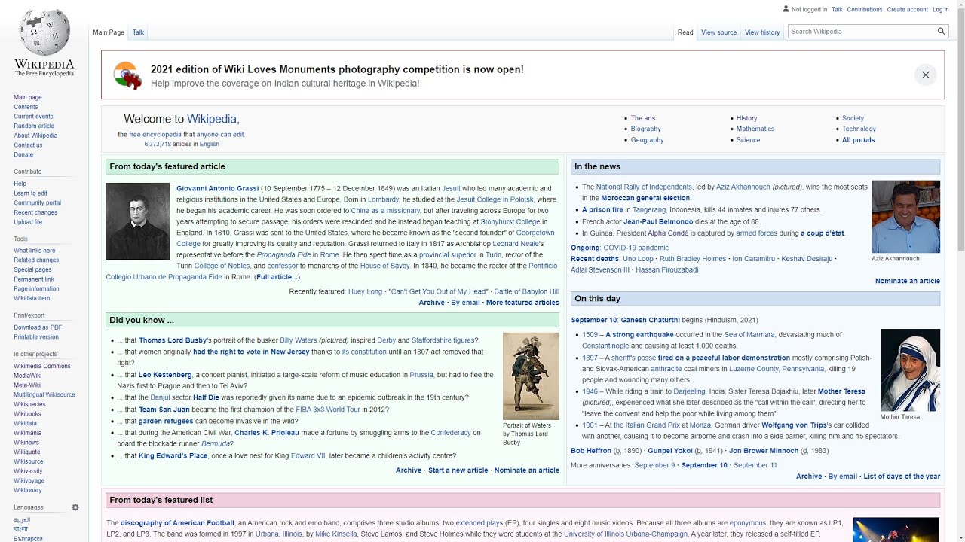Open the Mother Teresa photo
965x542 pixels.
tap(910, 370)
